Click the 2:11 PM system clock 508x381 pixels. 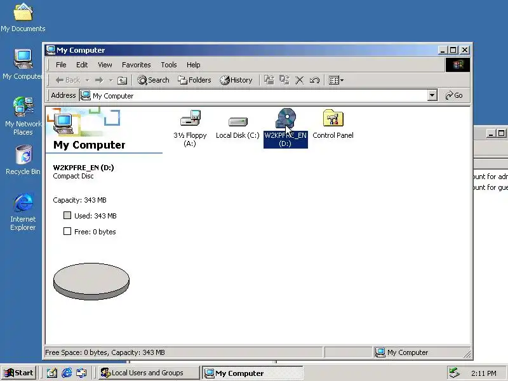pos(484,373)
